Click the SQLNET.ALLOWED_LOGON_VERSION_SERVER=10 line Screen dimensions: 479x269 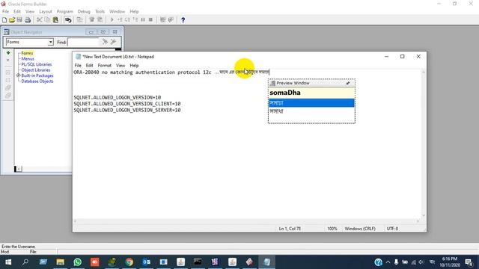(x=127, y=110)
